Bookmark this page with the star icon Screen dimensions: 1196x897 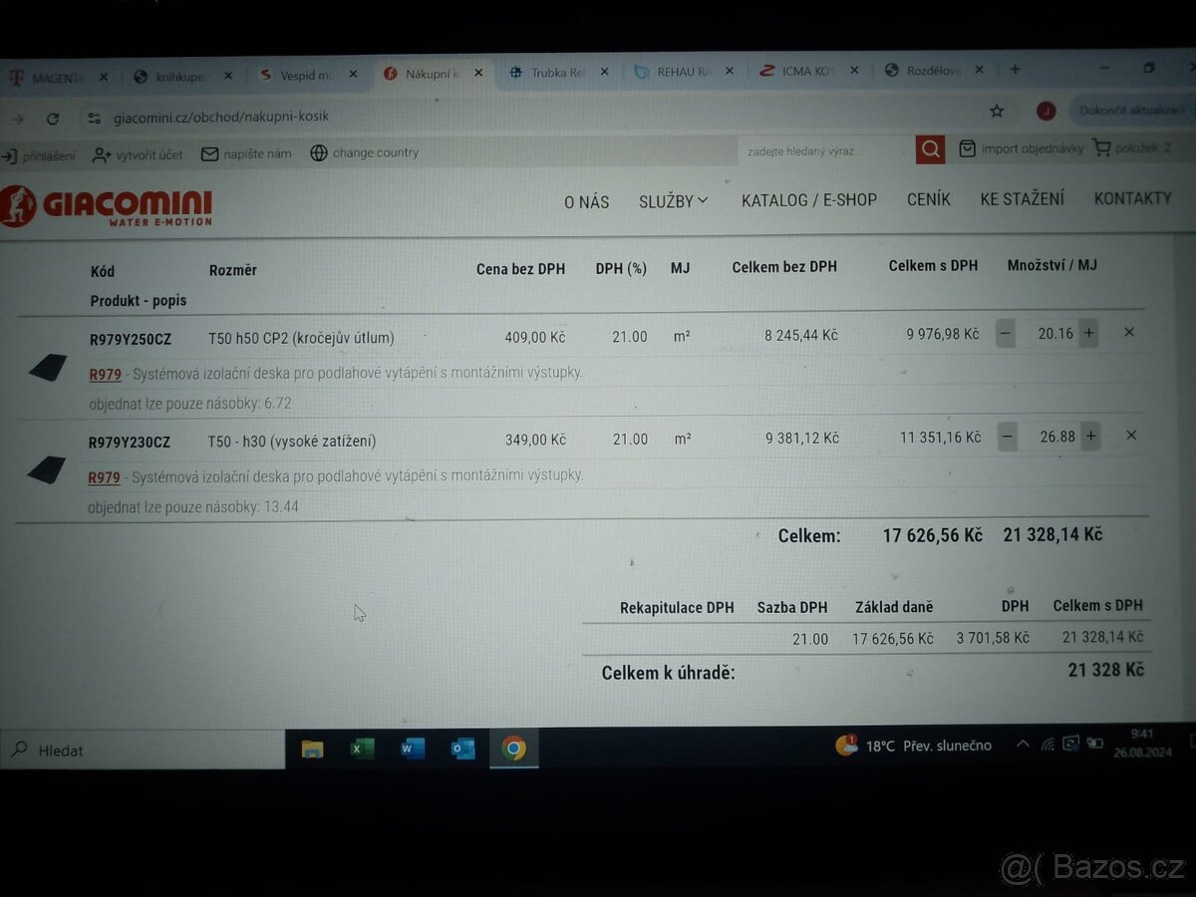tap(997, 112)
